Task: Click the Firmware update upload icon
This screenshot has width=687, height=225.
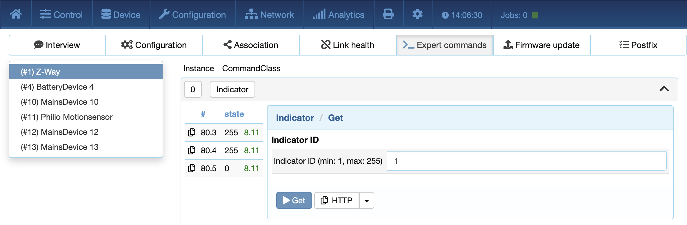Action: 508,45
